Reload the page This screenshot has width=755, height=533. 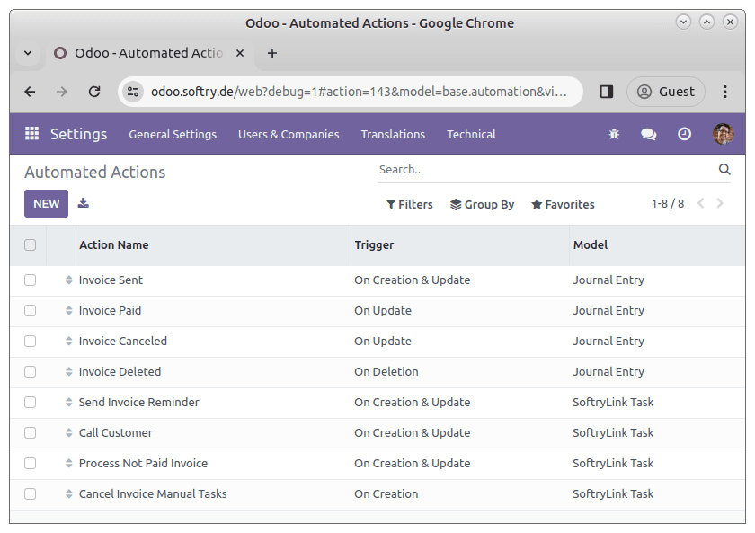(x=94, y=92)
